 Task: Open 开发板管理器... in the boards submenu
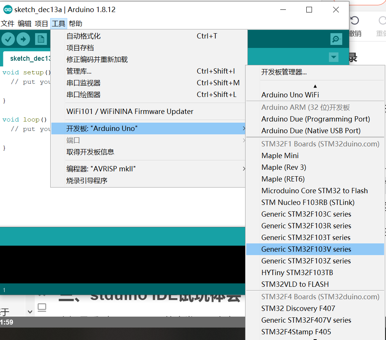315,72
